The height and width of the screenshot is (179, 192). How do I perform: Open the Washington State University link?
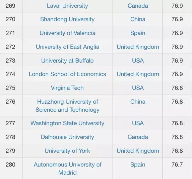[x=67, y=123]
